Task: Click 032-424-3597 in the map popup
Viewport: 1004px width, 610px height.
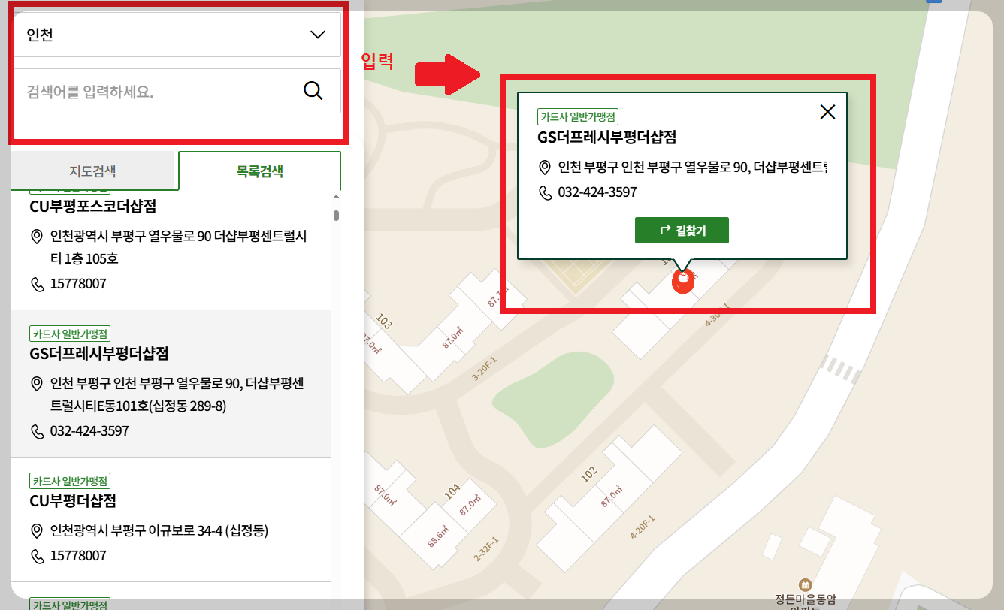Action: coord(597,192)
